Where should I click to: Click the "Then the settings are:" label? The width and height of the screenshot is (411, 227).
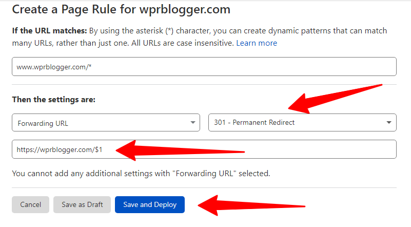click(54, 99)
